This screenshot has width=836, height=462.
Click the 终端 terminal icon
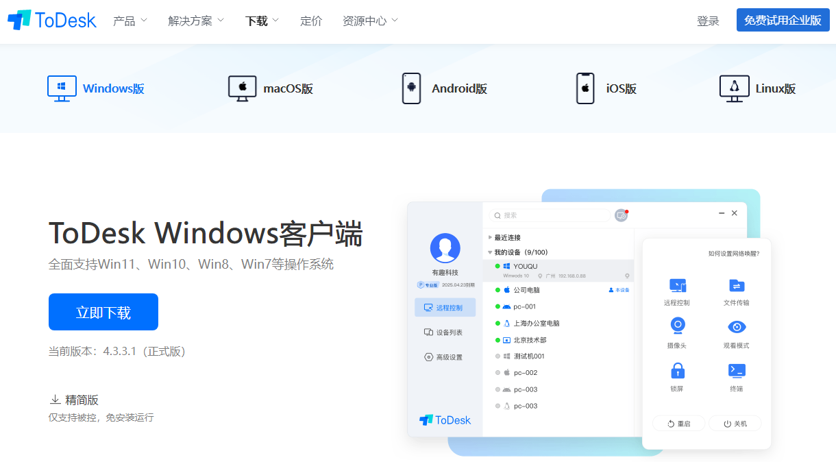coord(737,371)
